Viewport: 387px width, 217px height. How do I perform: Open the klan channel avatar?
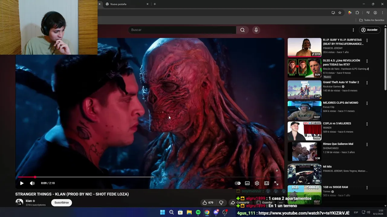click(19, 203)
